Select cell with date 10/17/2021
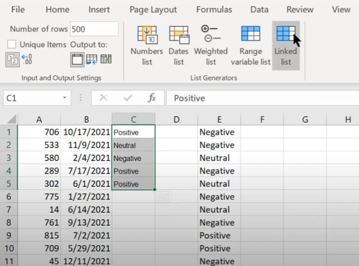Image resolution: width=359 pixels, height=266 pixels. point(86,132)
